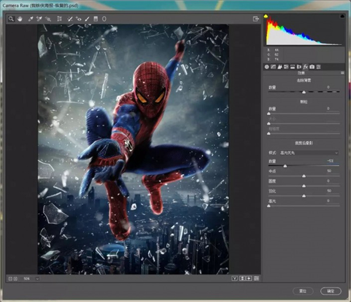Select the Transform tool
The height and width of the screenshot is (302, 351).
tap(59, 19)
